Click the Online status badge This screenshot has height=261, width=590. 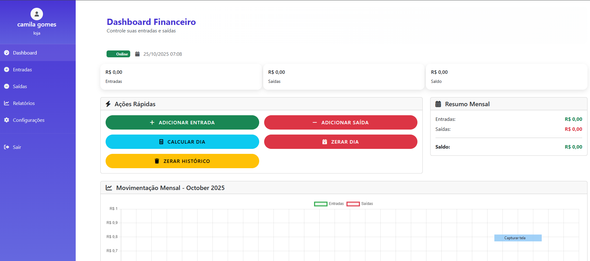pos(118,54)
